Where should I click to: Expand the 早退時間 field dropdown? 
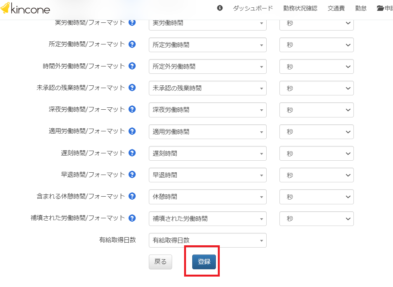(x=207, y=175)
